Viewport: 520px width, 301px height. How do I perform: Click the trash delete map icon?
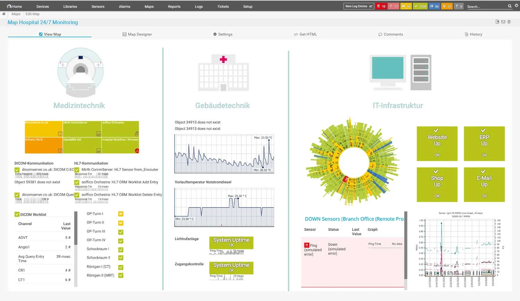click(x=509, y=22)
